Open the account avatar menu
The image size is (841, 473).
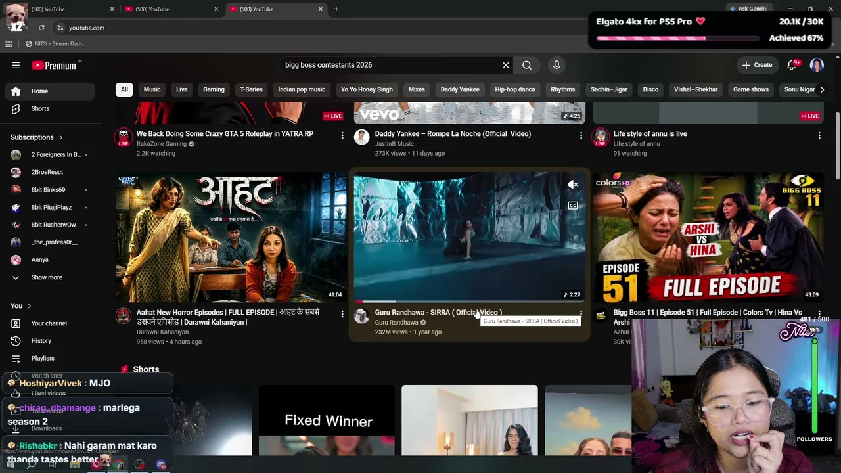817,65
